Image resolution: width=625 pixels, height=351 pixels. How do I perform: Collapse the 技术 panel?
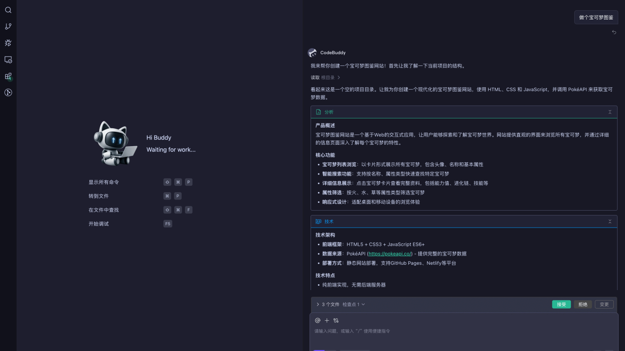tap(610, 221)
